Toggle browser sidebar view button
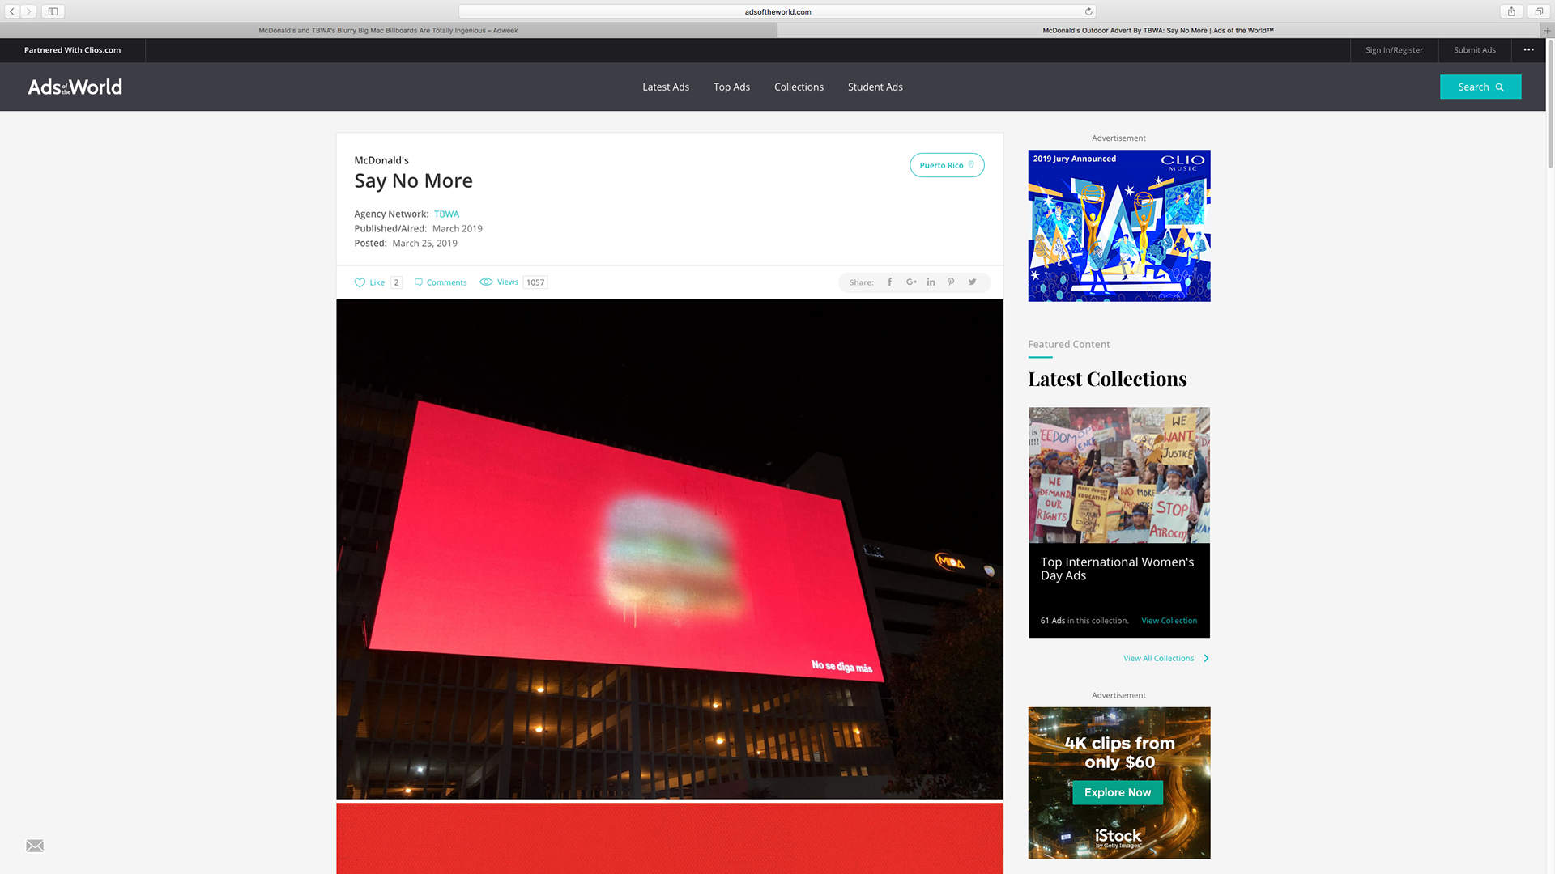This screenshot has height=874, width=1555. 53,11
